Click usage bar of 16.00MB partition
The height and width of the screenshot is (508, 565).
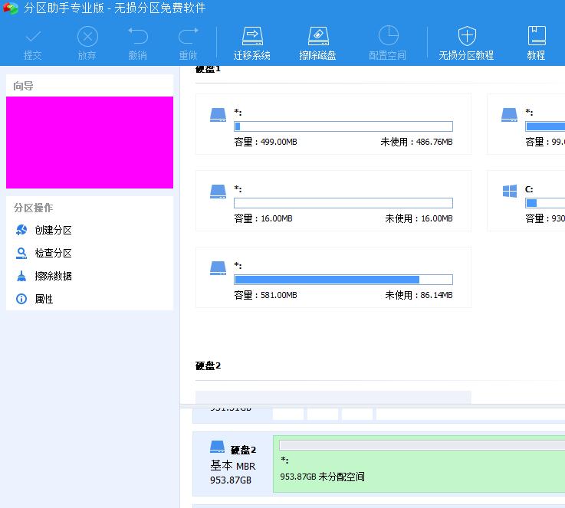click(x=343, y=203)
